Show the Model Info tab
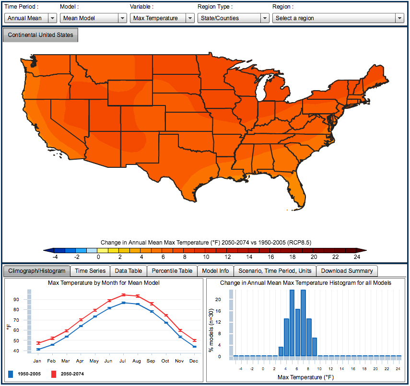This screenshot has width=410, height=386. tap(215, 271)
